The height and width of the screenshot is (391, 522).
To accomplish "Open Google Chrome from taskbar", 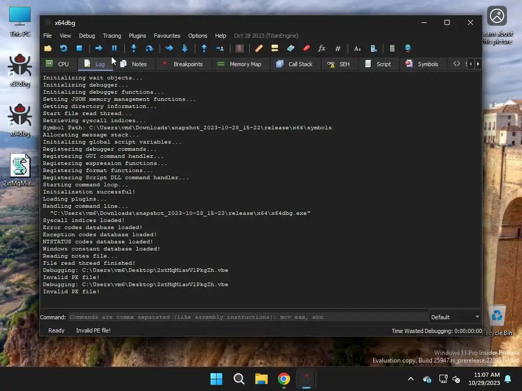I will pos(284,379).
